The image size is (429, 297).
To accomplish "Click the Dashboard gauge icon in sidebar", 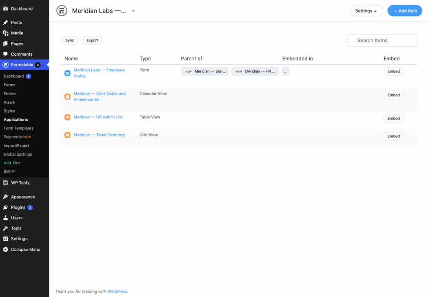I will (x=5, y=9).
